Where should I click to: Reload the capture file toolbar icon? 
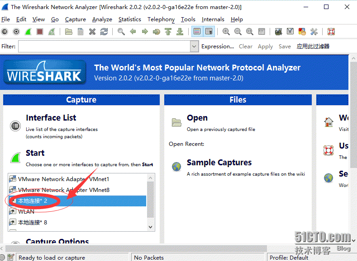[104, 32]
